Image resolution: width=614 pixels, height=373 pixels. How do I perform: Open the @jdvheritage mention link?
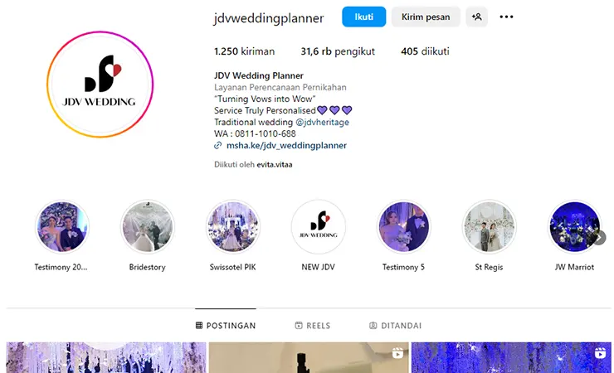point(322,122)
